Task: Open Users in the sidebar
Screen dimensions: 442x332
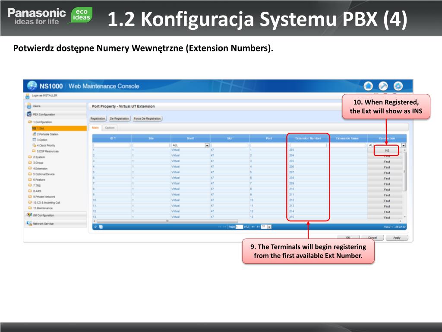Action: [56, 106]
